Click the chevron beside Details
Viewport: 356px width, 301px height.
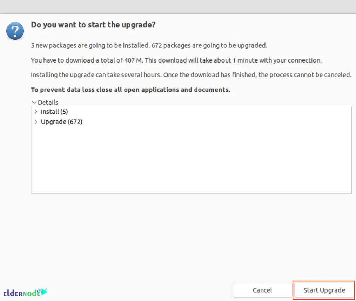click(34, 102)
